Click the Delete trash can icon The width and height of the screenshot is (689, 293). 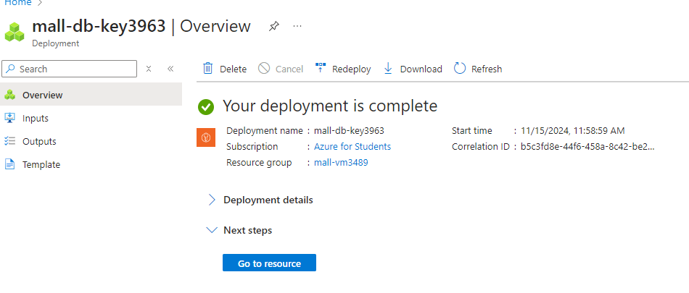[208, 69]
